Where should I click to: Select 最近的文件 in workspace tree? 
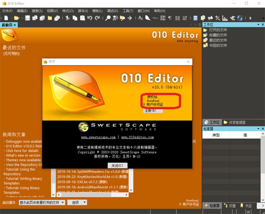pos(217,40)
